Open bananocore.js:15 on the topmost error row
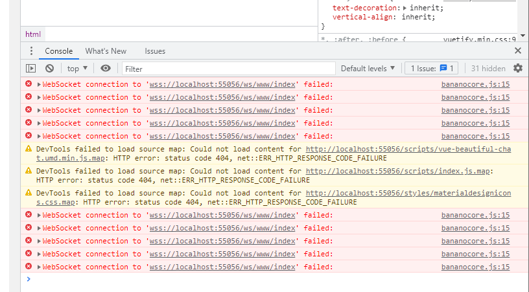Screen dimensions: 529x292 pyautogui.click(x=475, y=84)
